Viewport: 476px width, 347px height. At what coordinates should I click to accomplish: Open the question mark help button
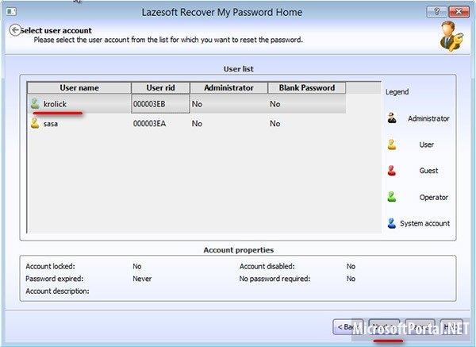tap(436, 12)
